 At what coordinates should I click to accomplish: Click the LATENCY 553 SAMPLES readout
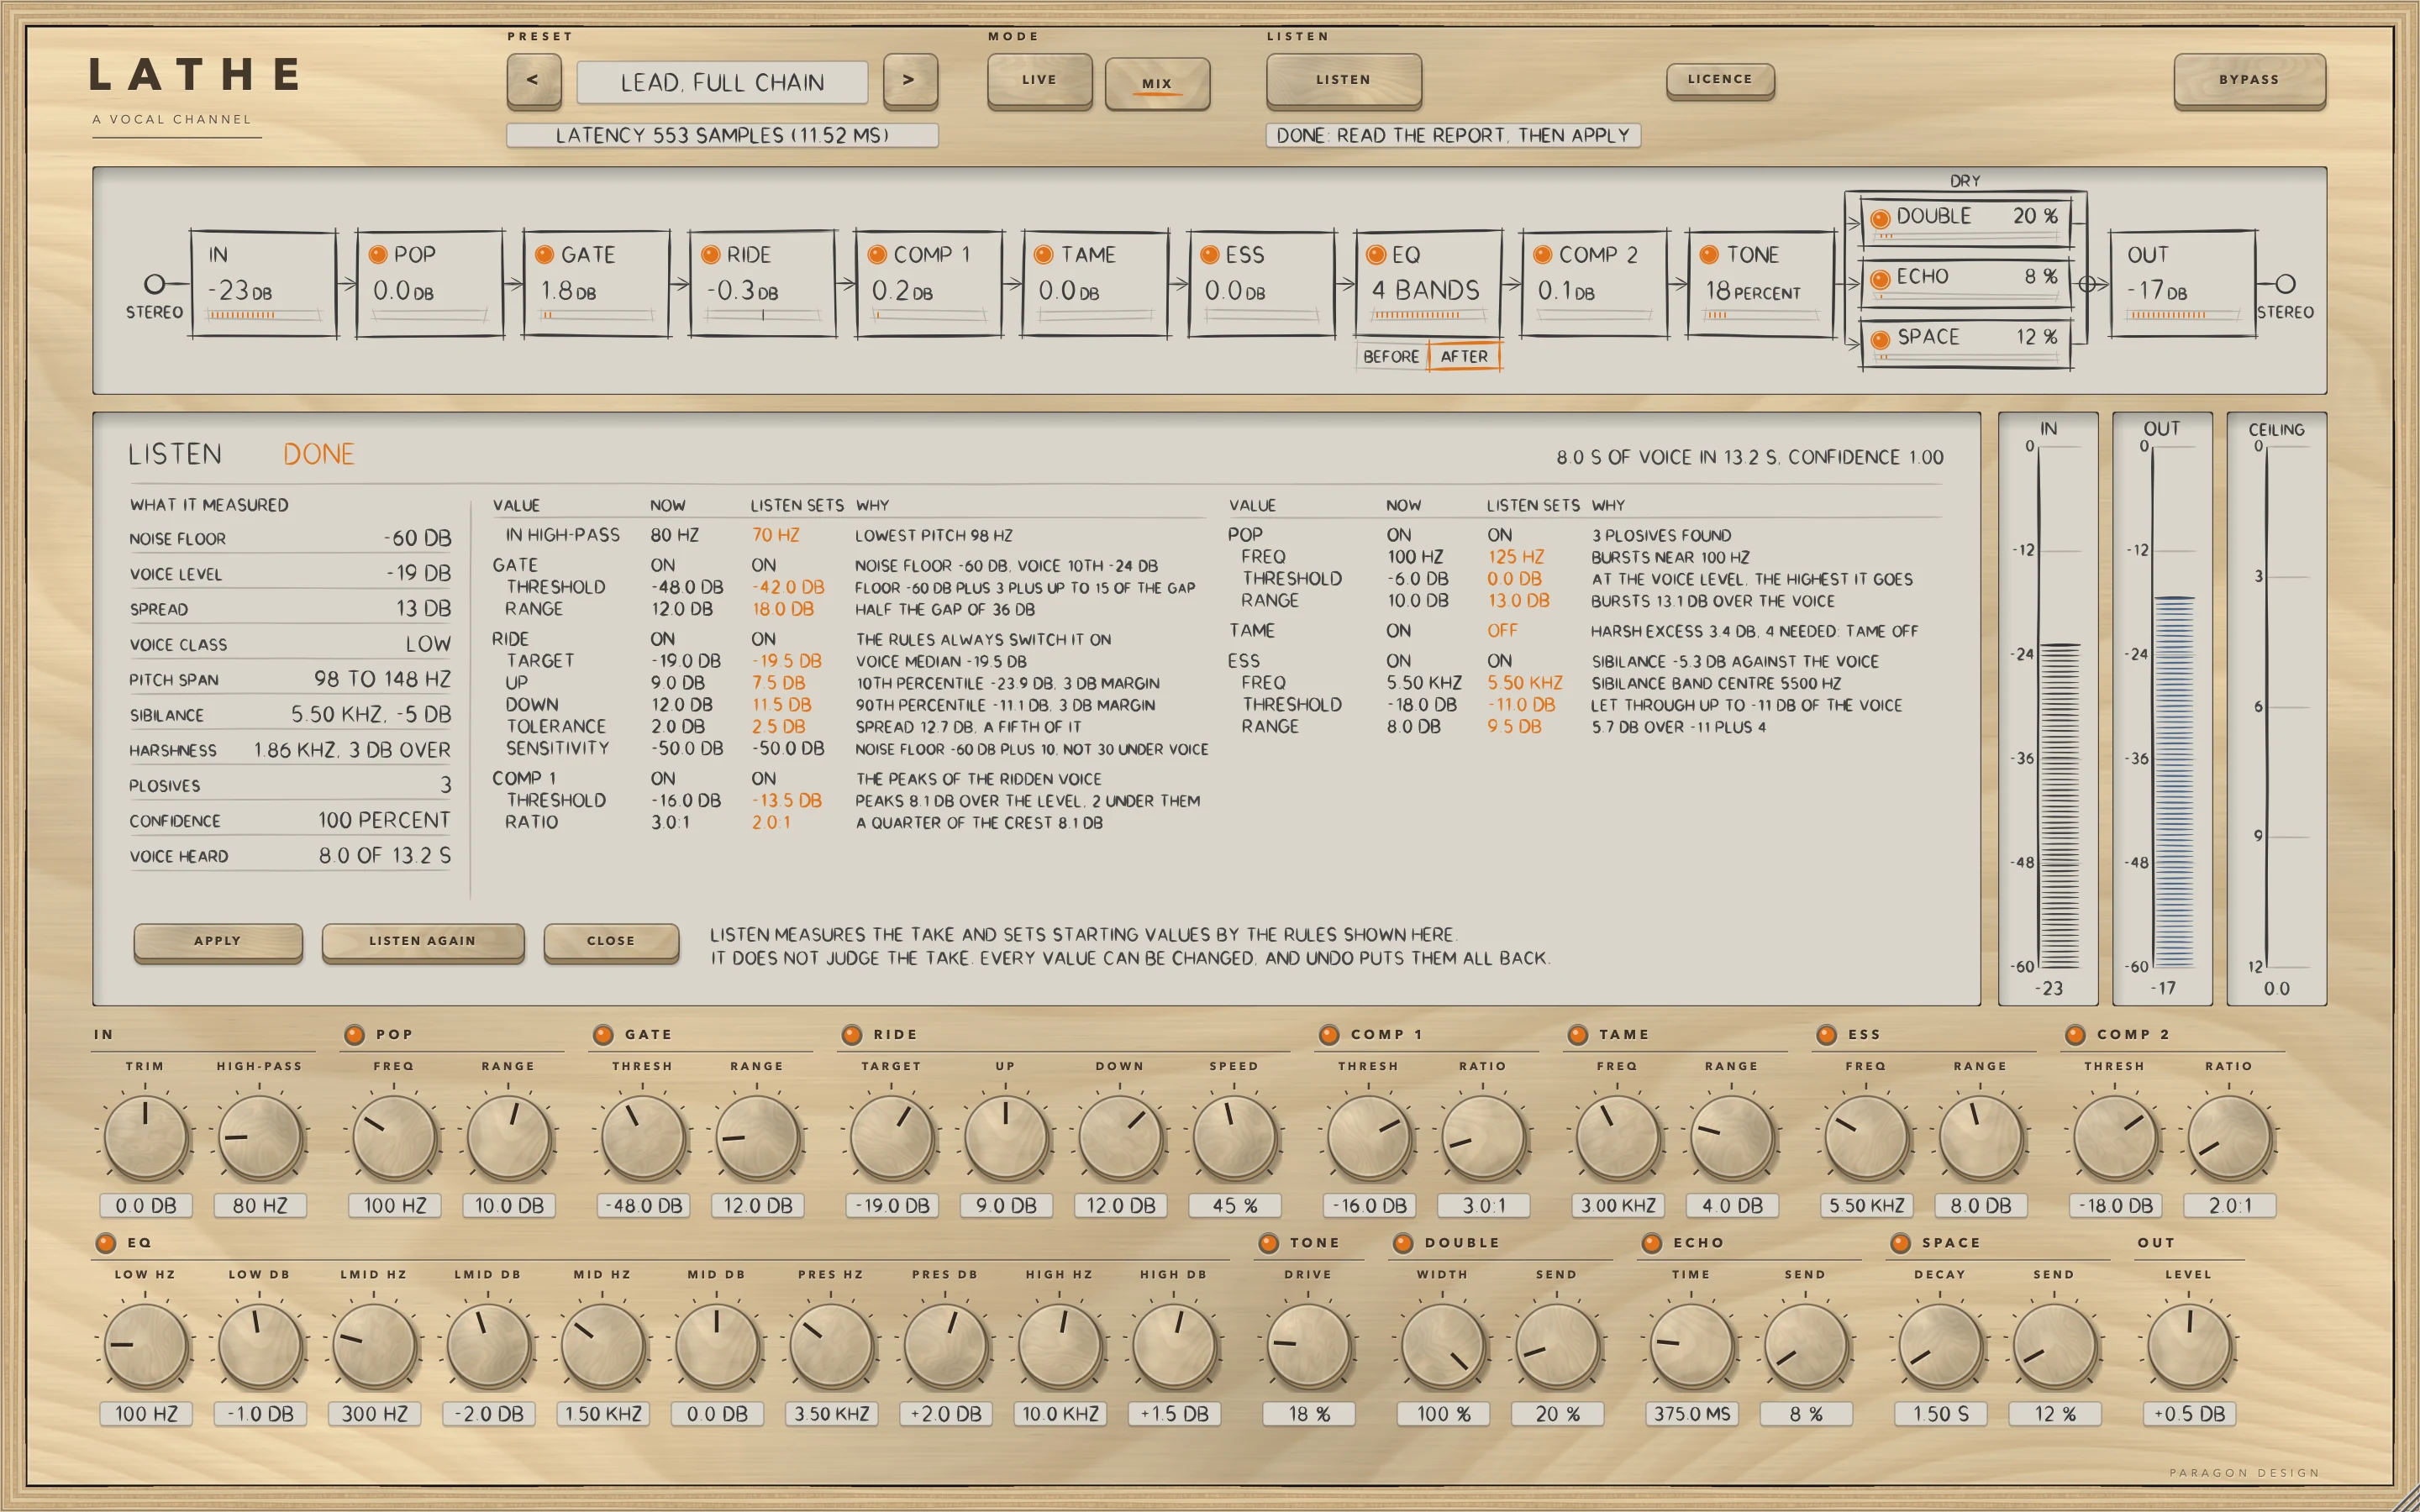[x=722, y=136]
